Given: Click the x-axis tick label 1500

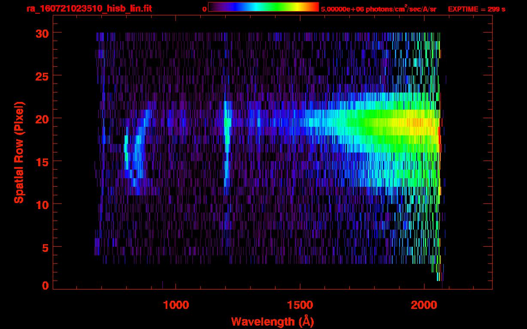Looking at the screenshot, I should click(x=300, y=305).
